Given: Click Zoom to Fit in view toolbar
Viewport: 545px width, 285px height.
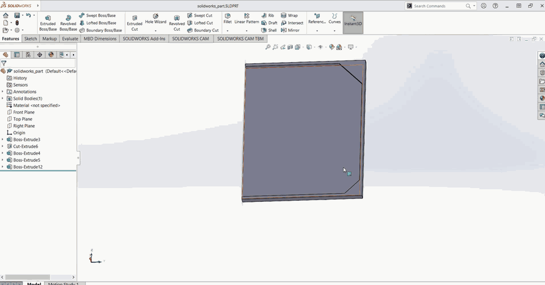Looking at the screenshot, I should point(268,47).
